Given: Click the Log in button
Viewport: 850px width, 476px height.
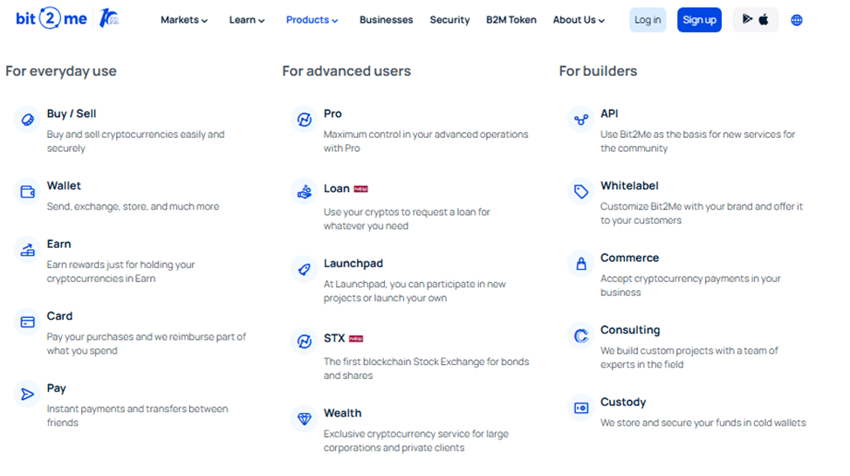Looking at the screenshot, I should pos(648,20).
